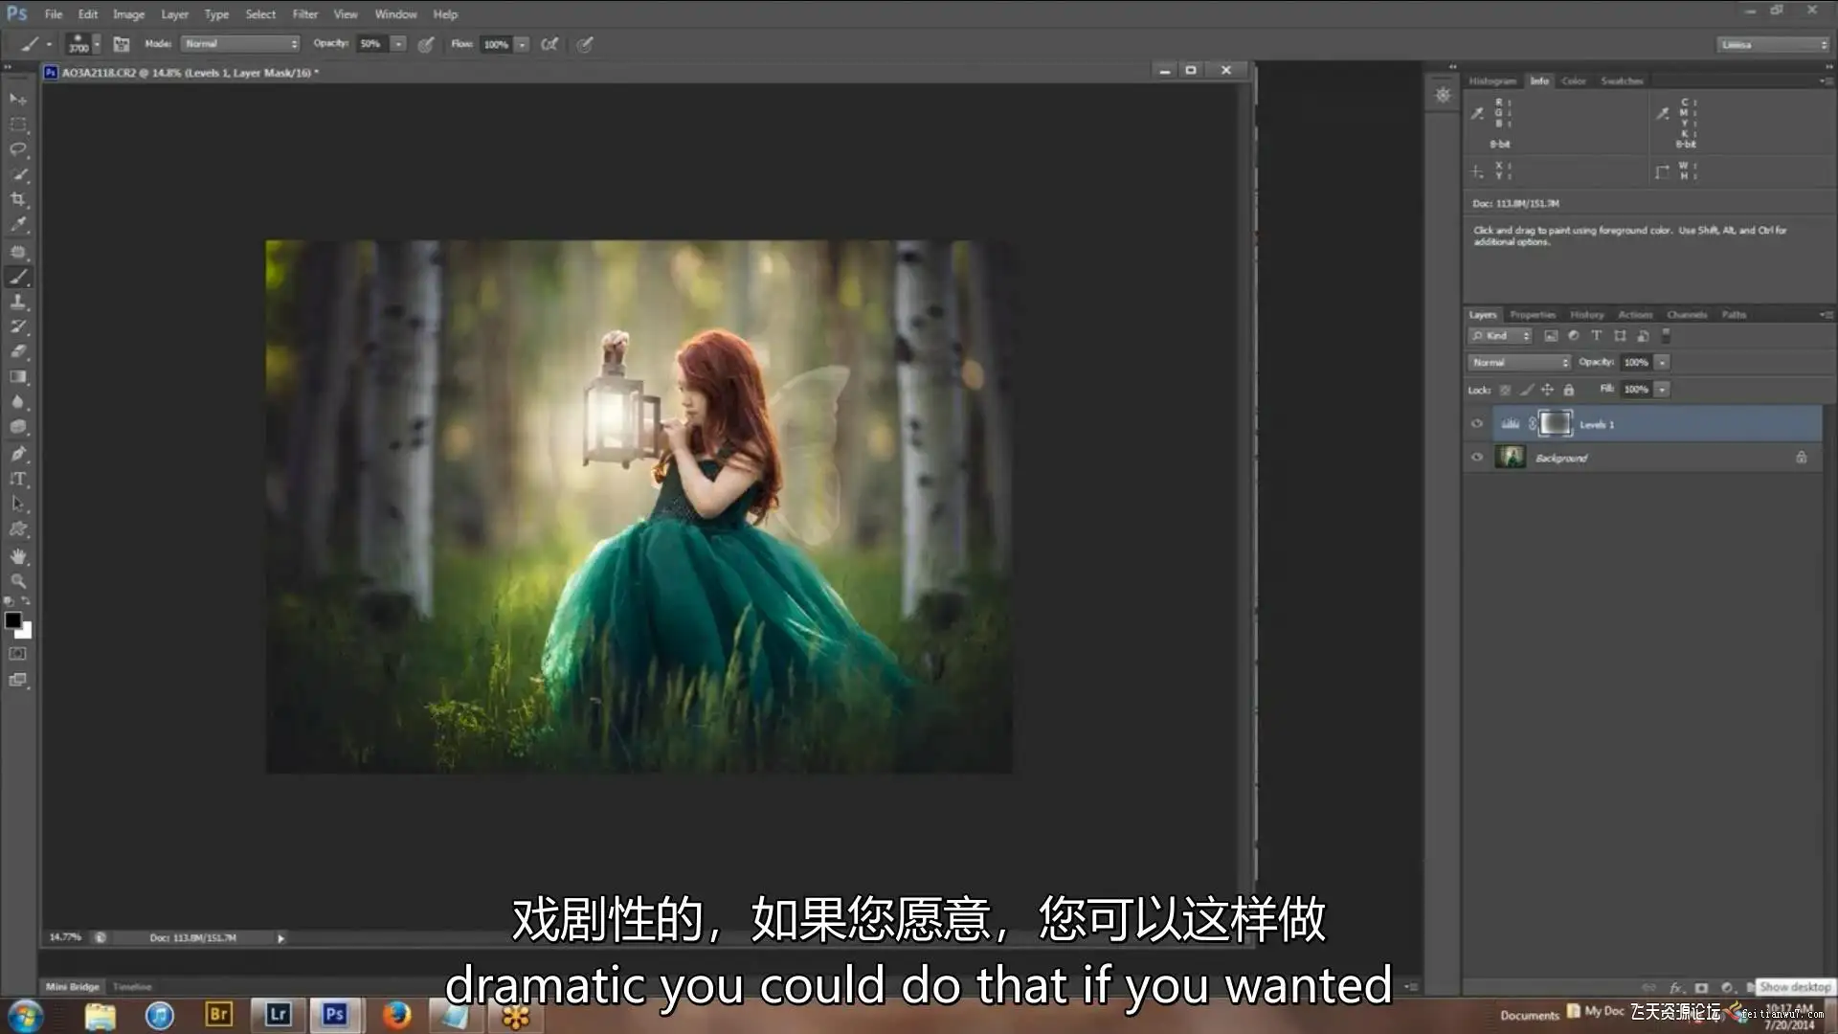Toggle airbrush mode in options bar
The image size is (1838, 1034).
[x=549, y=44]
